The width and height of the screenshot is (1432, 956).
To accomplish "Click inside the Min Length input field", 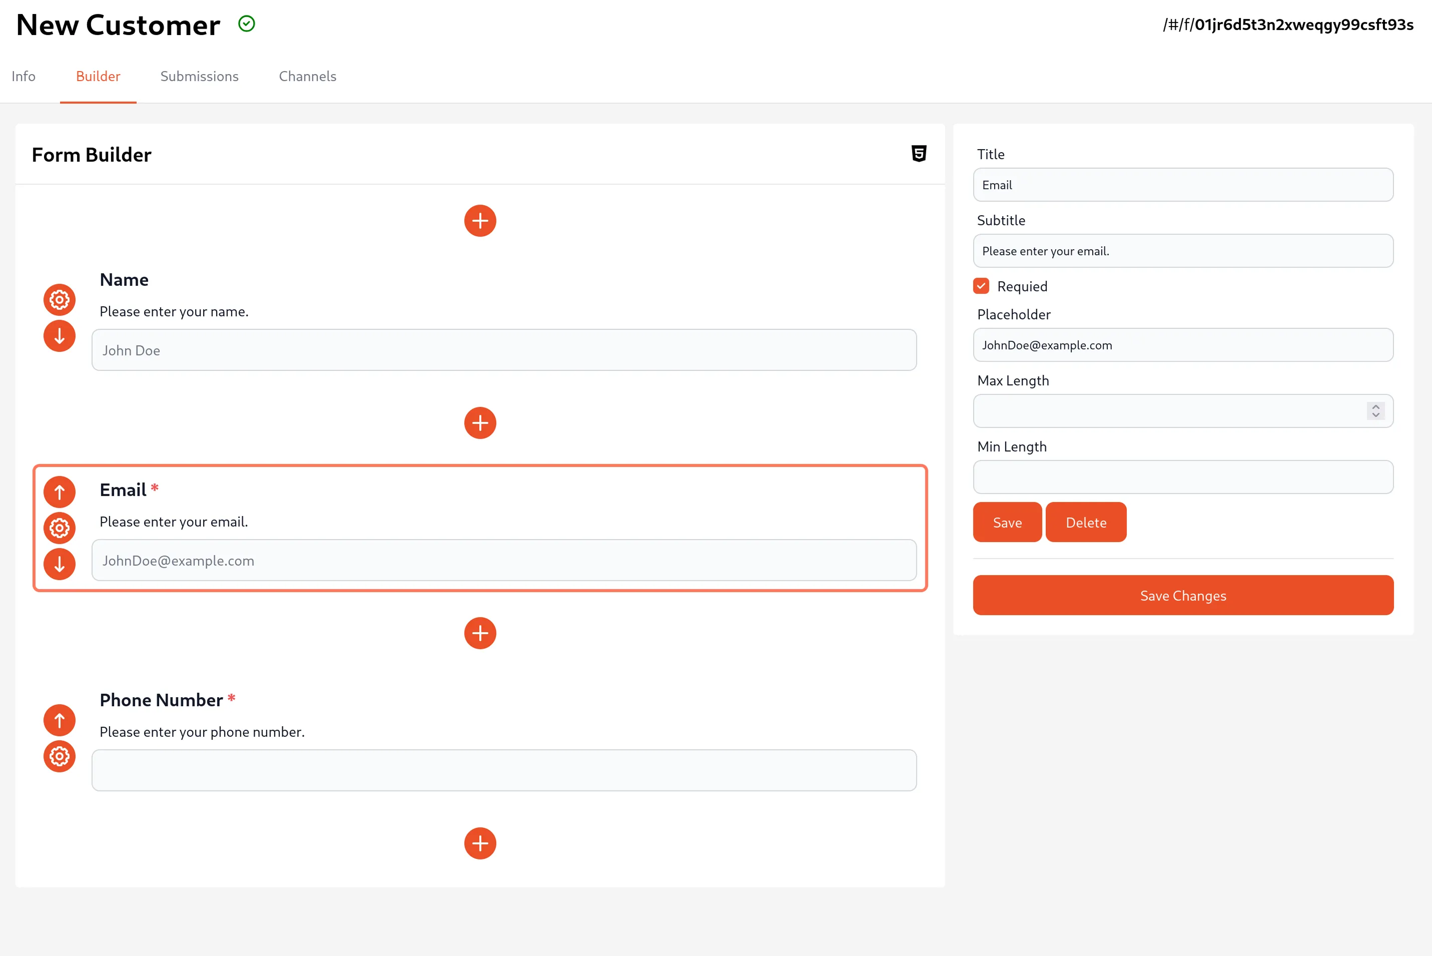I will point(1183,477).
